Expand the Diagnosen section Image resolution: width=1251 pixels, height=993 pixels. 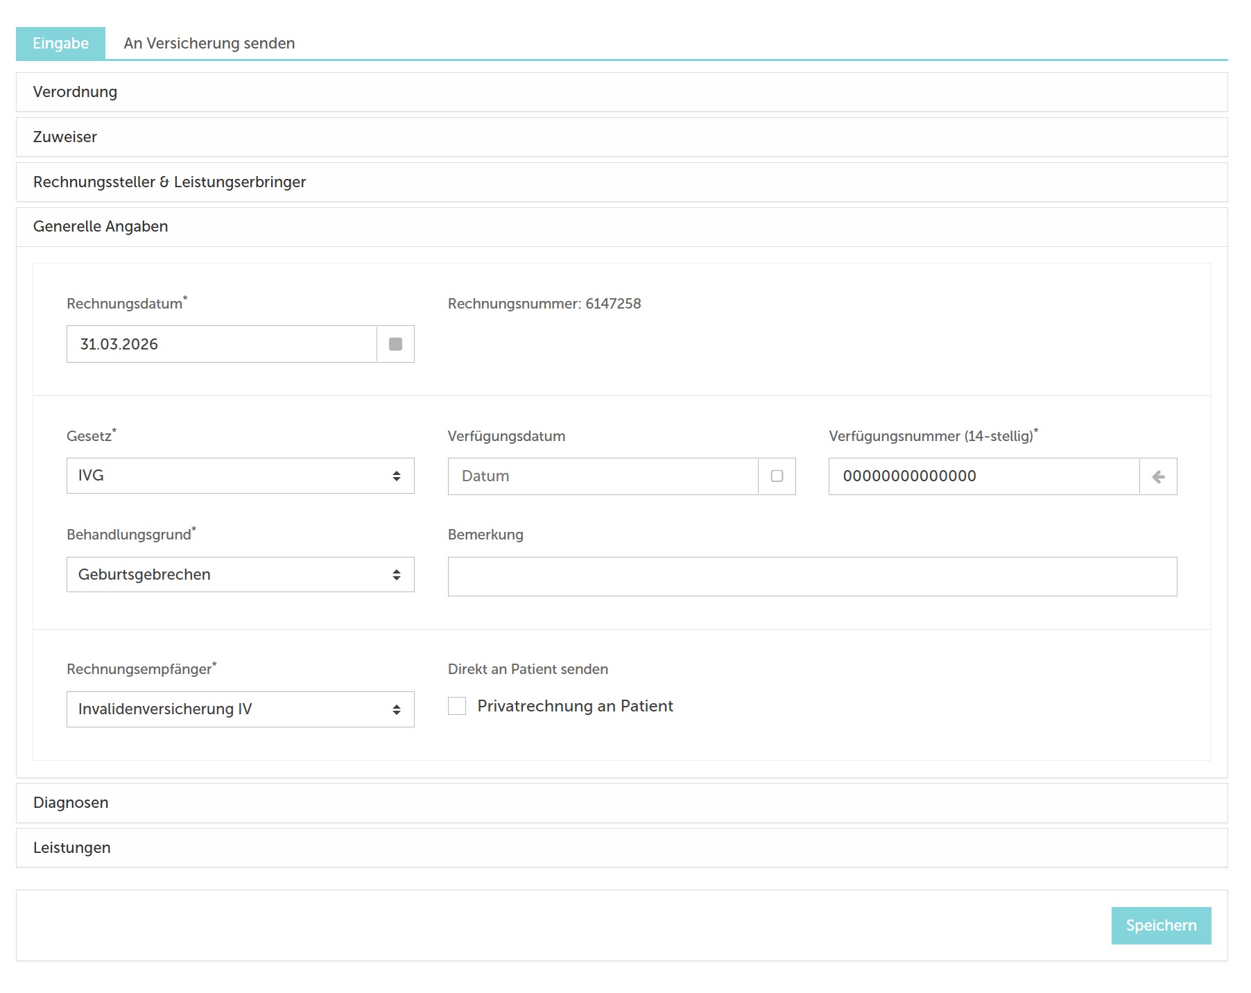pos(71,803)
